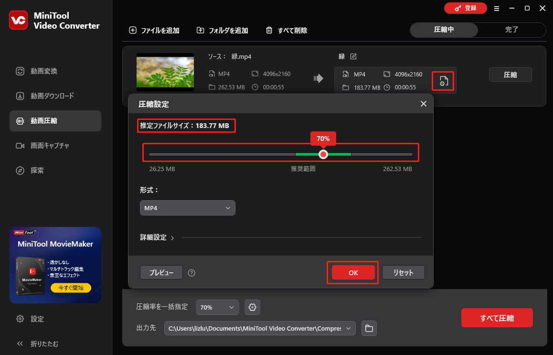Open the 画面キャプチャ section
The height and width of the screenshot is (355, 553).
click(x=55, y=145)
